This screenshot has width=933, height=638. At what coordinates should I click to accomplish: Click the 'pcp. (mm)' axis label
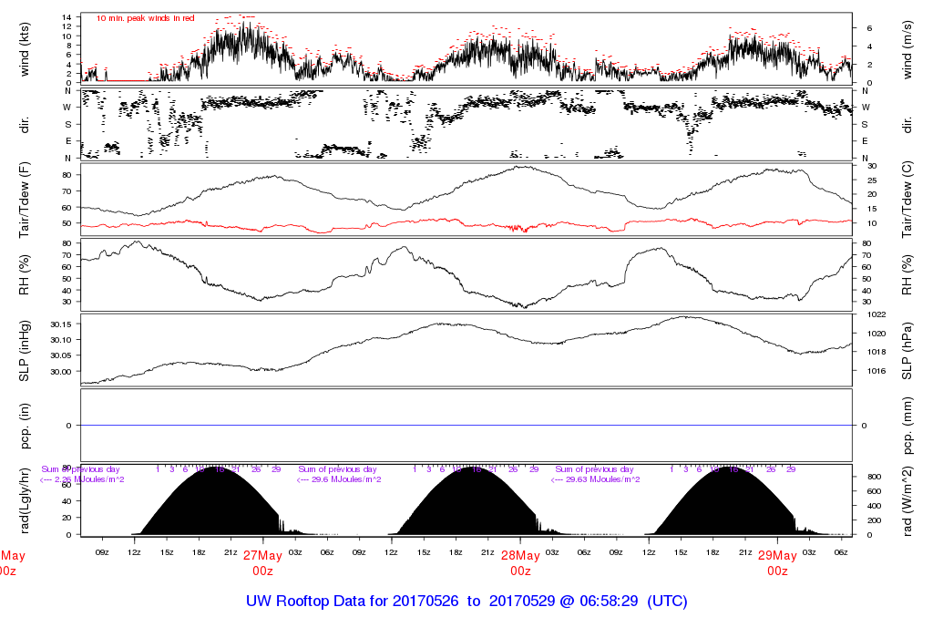point(907,425)
